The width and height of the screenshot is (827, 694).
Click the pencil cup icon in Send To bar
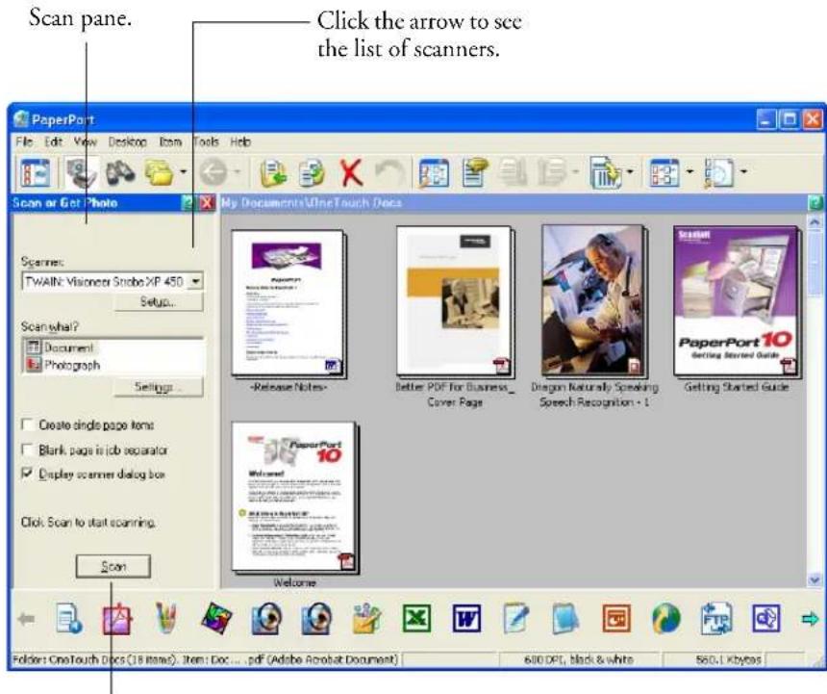[x=166, y=619]
